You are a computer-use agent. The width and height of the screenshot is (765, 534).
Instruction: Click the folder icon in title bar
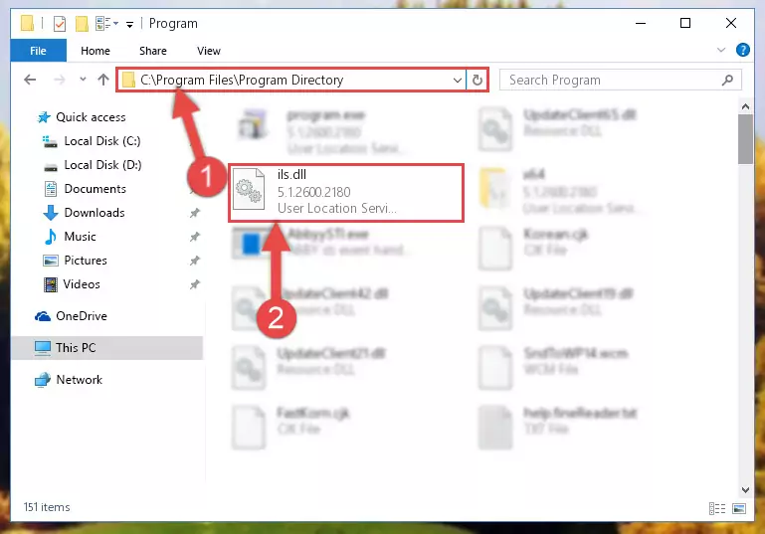coord(27,24)
